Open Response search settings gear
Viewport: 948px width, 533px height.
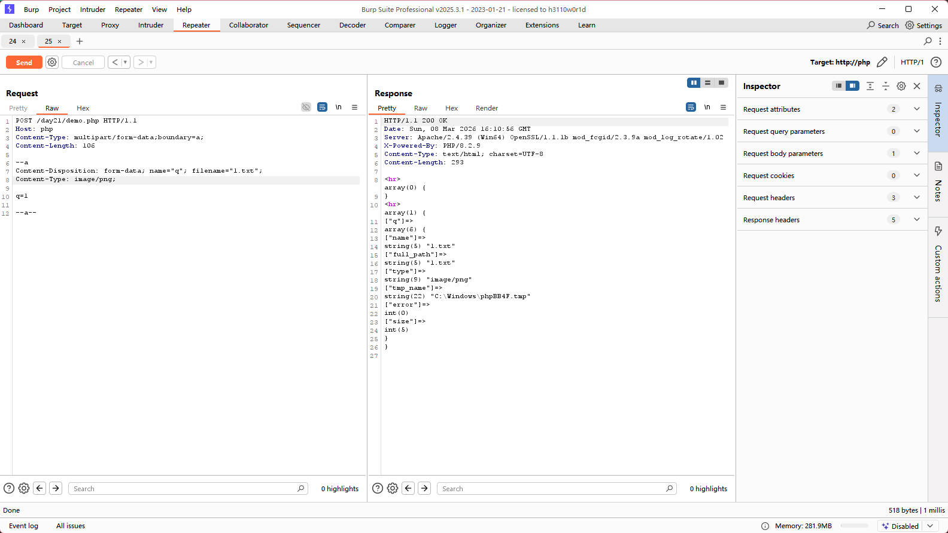[393, 488]
